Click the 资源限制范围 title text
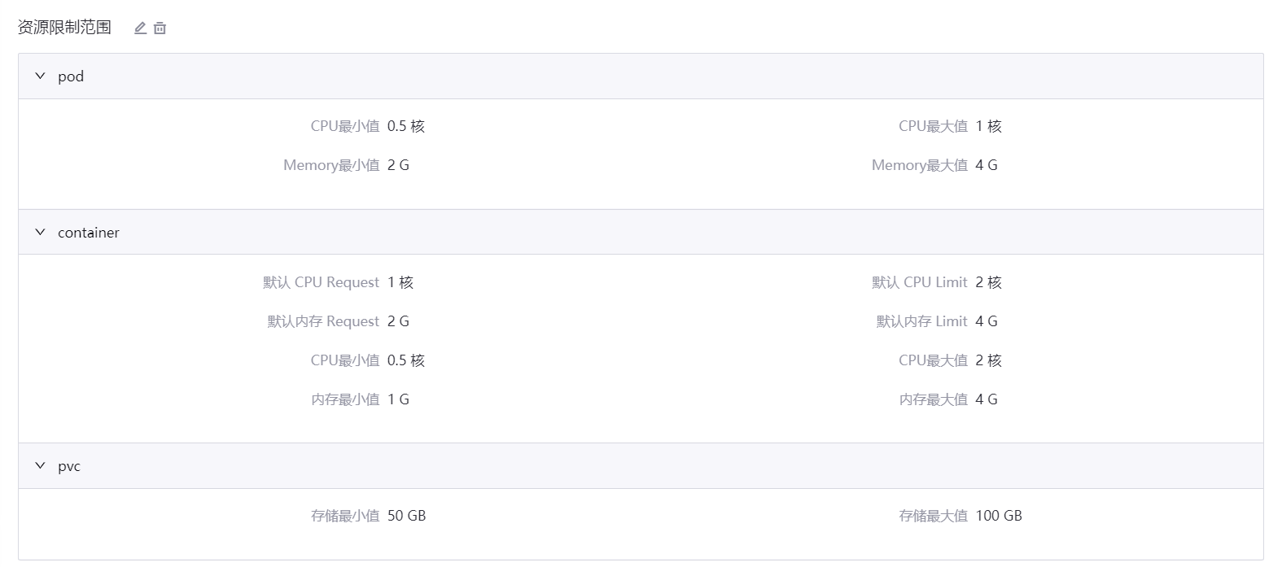1282x567 pixels. click(62, 25)
